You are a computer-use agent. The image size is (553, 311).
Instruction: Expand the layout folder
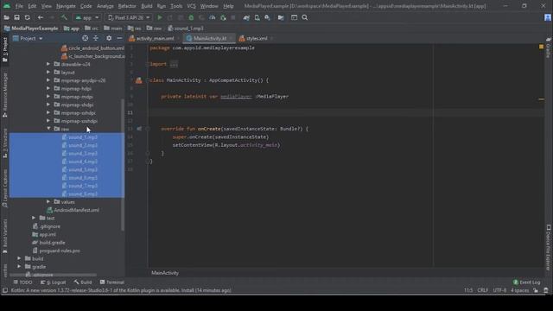[48, 73]
